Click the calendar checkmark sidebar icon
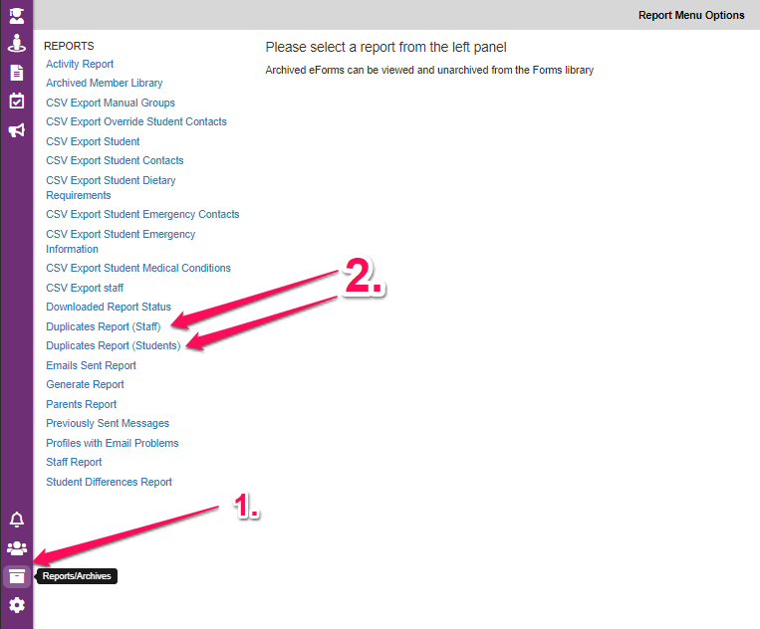This screenshot has height=629, width=760. pyautogui.click(x=16, y=101)
